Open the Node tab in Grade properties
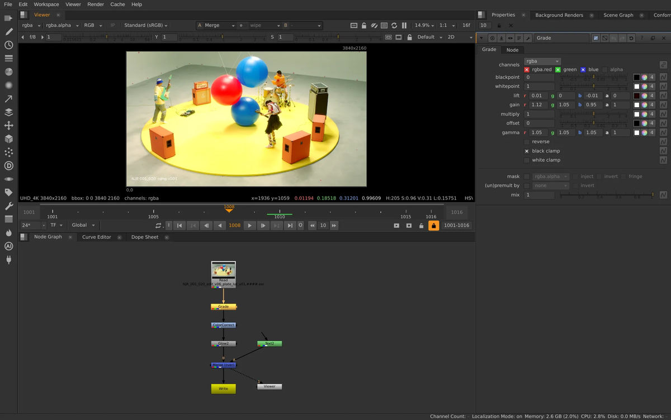Viewport: 671px width, 420px height. coord(512,50)
